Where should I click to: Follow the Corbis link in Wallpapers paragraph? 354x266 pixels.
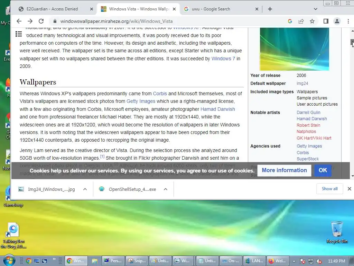pyautogui.click(x=160, y=94)
